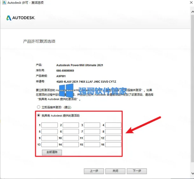Click activation code field 16
194x179 pixels.
[x=113, y=144]
